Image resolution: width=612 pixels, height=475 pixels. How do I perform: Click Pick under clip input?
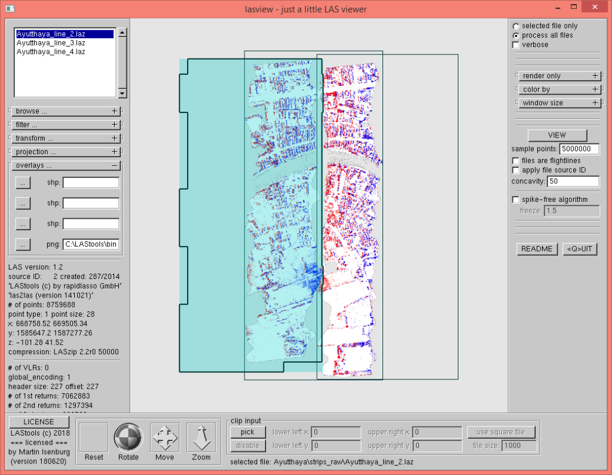[247, 431]
